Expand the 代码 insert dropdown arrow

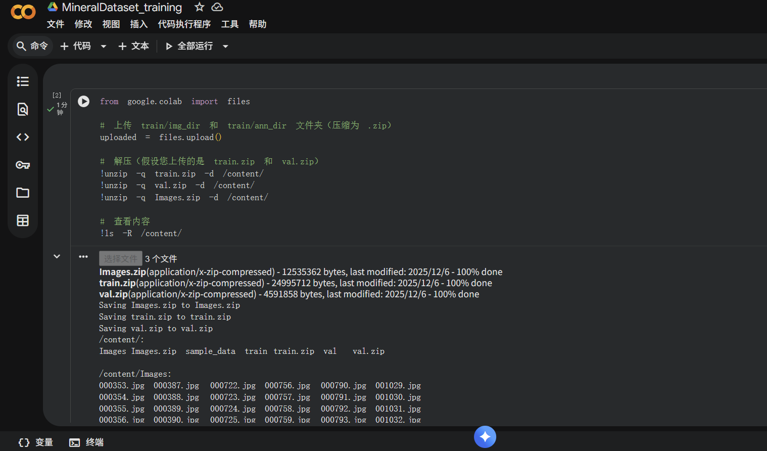pos(104,47)
